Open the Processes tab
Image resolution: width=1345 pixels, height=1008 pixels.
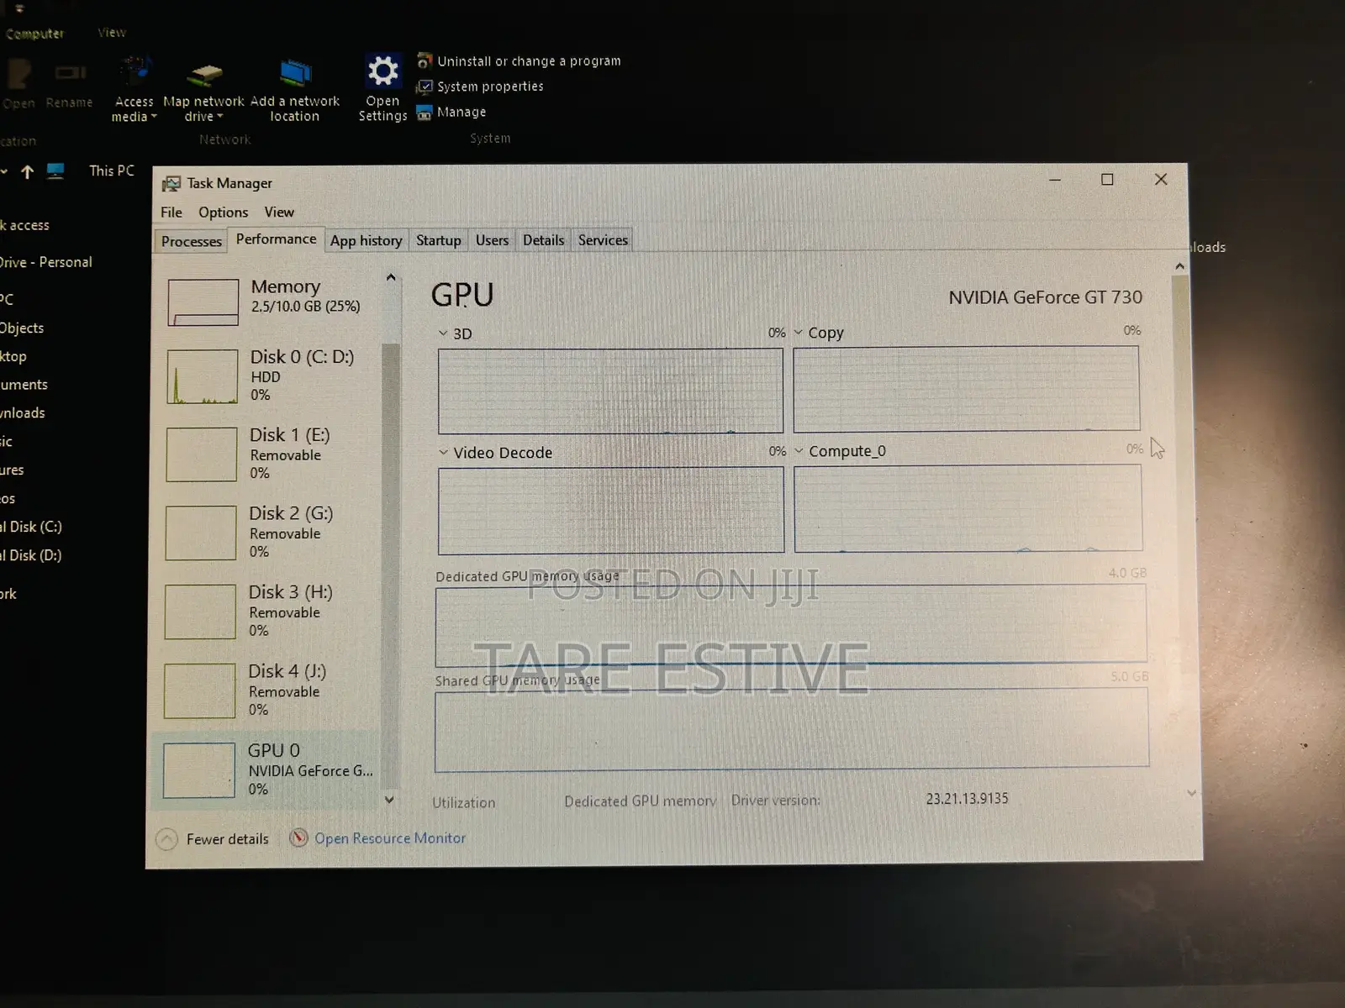[192, 241]
